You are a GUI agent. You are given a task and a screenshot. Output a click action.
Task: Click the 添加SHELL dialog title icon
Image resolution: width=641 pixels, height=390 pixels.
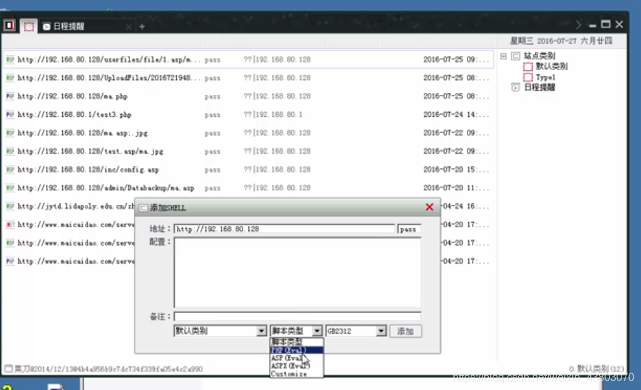[x=143, y=208]
